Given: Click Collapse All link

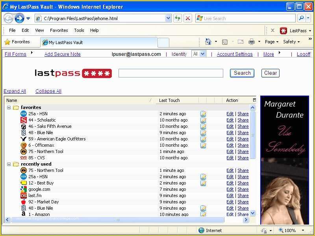Looking at the screenshot, I should (x=48, y=91).
